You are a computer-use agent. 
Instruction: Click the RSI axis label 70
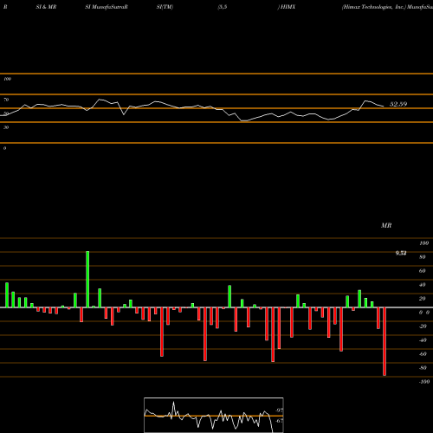click(x=6, y=100)
